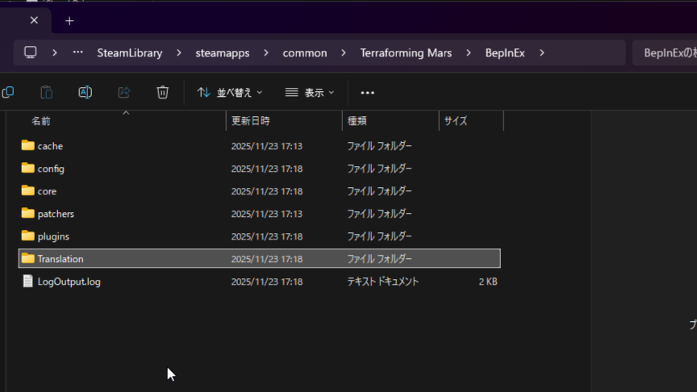Expand the chevron after BepInEx breadcrumb
This screenshot has height=392, width=697.
tap(541, 52)
